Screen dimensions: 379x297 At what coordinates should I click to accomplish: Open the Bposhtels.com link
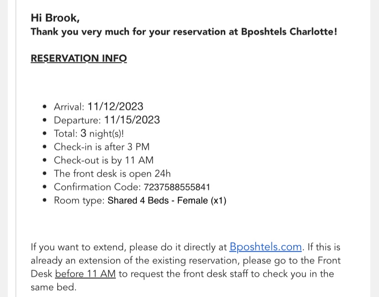click(265, 247)
